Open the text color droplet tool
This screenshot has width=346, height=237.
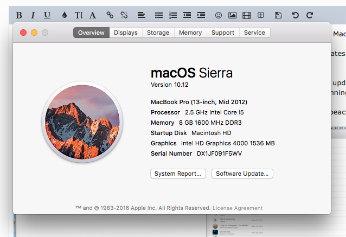pyautogui.click(x=65, y=15)
